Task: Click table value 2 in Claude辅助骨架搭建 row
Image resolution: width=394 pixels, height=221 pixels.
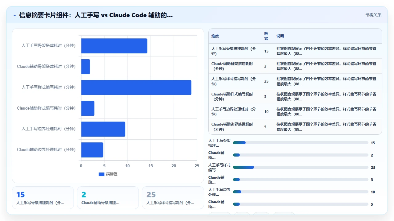Action: click(265, 66)
